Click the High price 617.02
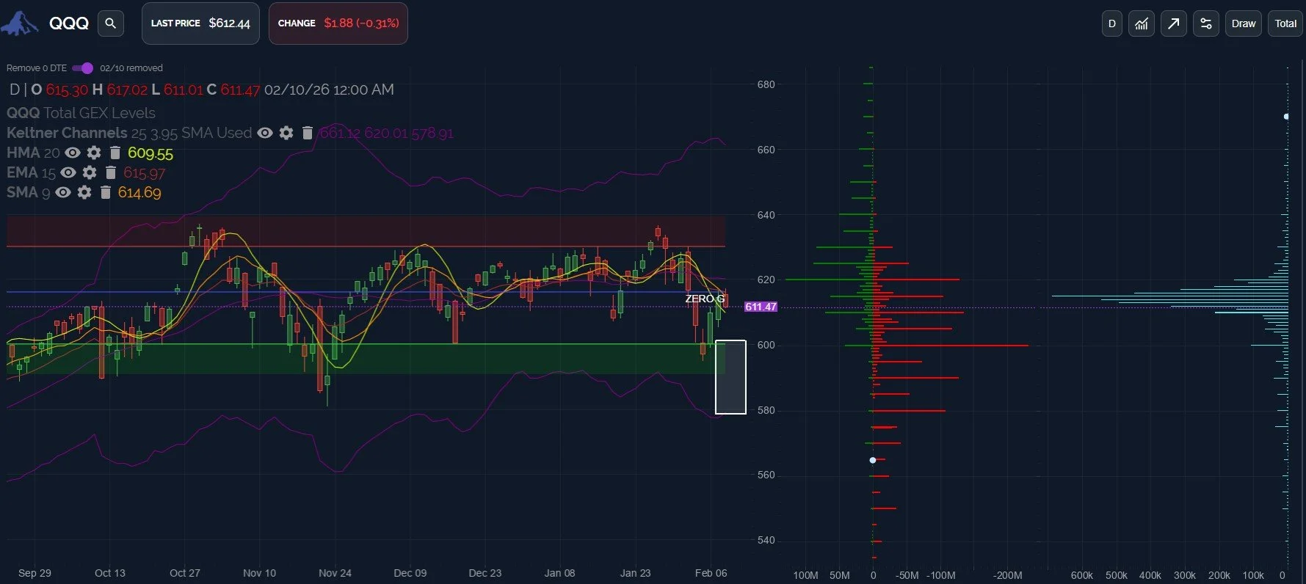 (x=127, y=90)
